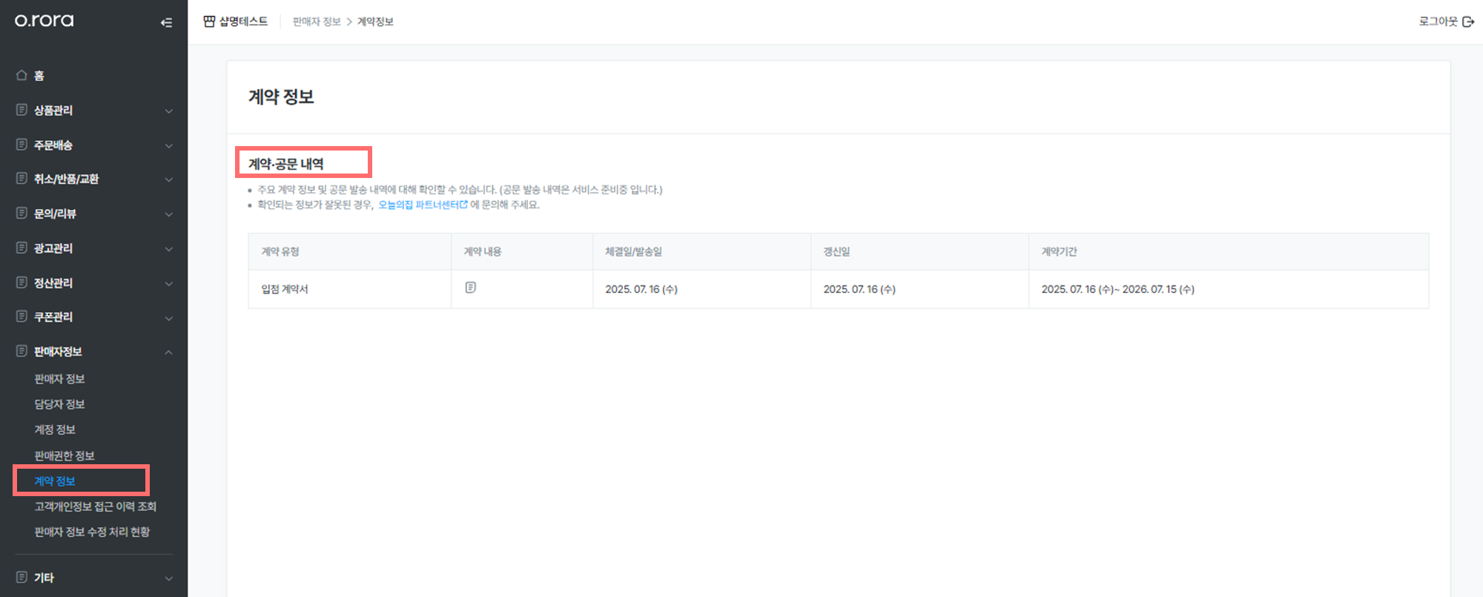
Task: Expand the 쿠폰관리 chevron
Action: (169, 318)
